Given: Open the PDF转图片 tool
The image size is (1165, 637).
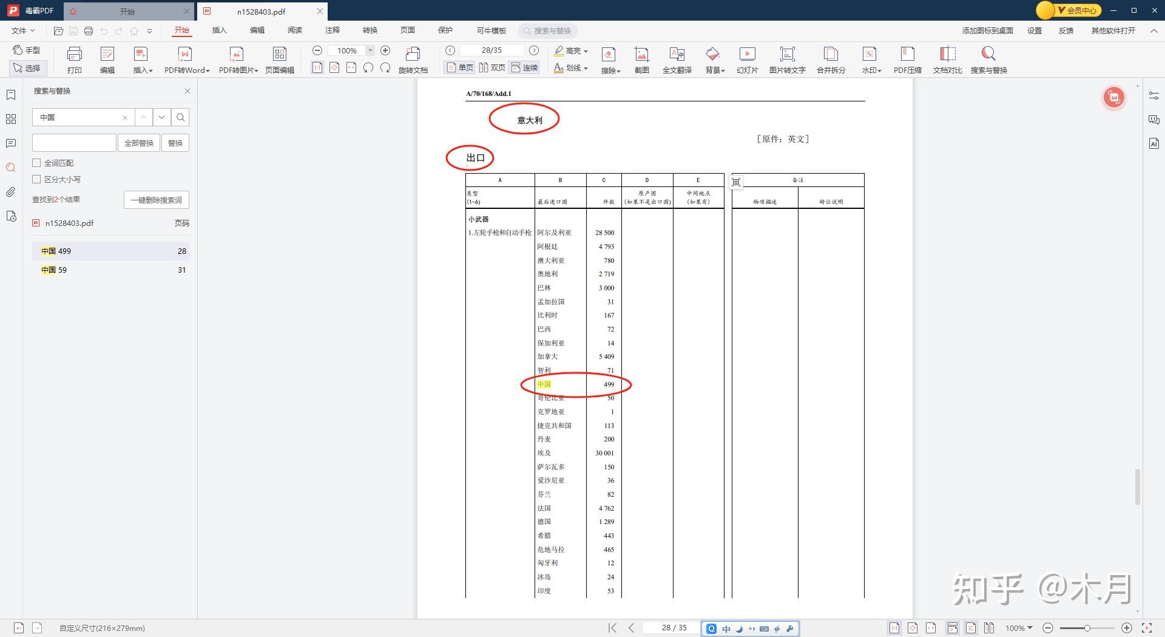Looking at the screenshot, I should point(238,60).
